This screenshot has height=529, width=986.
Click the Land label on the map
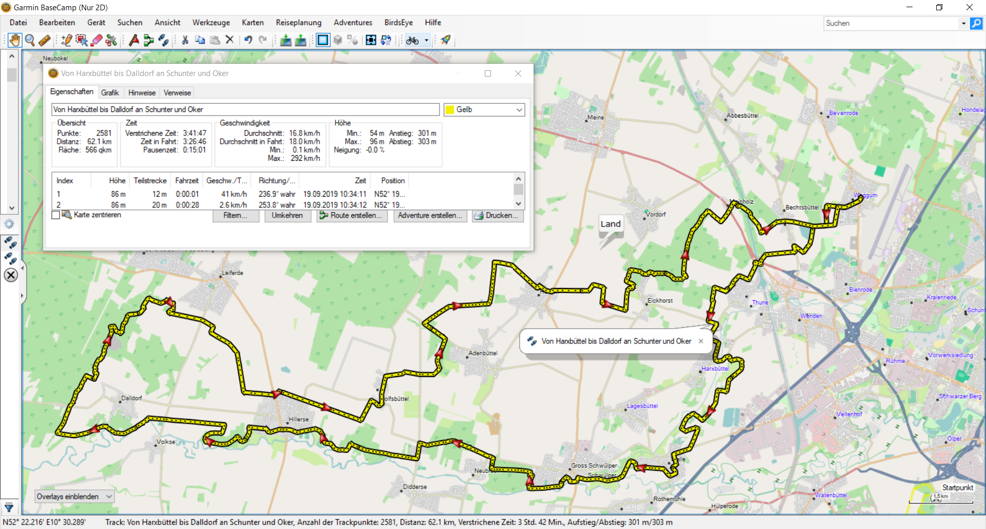pyautogui.click(x=611, y=224)
